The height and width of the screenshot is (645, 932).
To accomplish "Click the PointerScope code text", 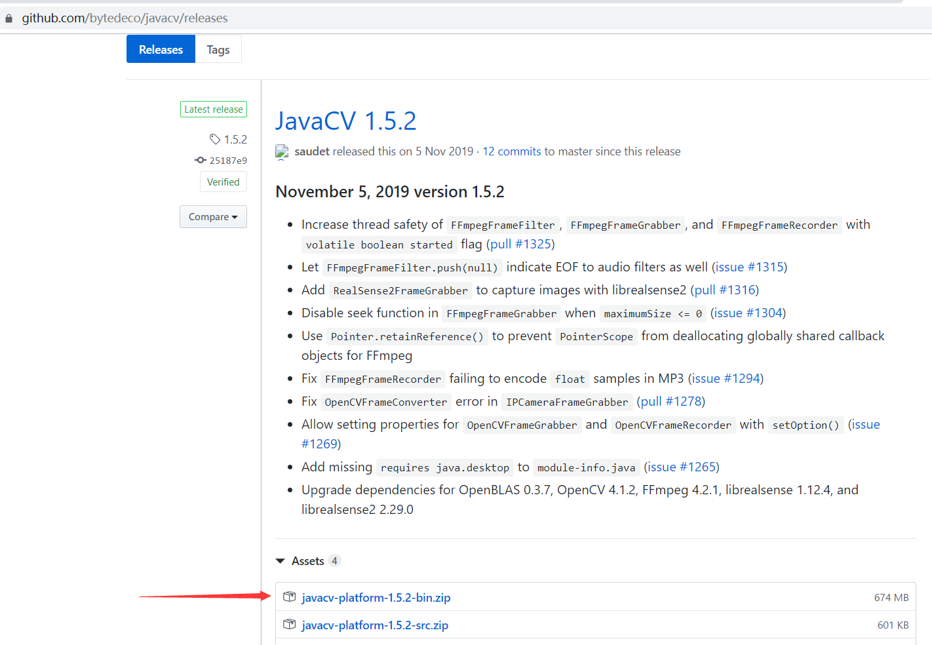I will click(596, 336).
